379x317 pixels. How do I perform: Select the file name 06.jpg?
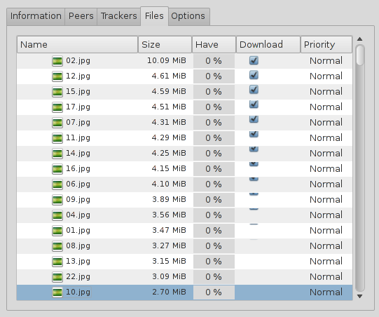coord(78,184)
